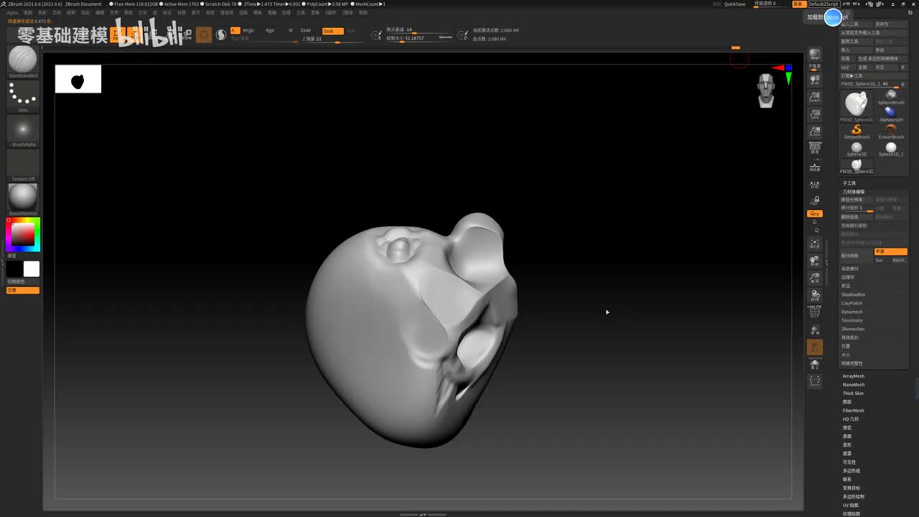
Task: Click the QuickSave button
Action: pos(734,4)
